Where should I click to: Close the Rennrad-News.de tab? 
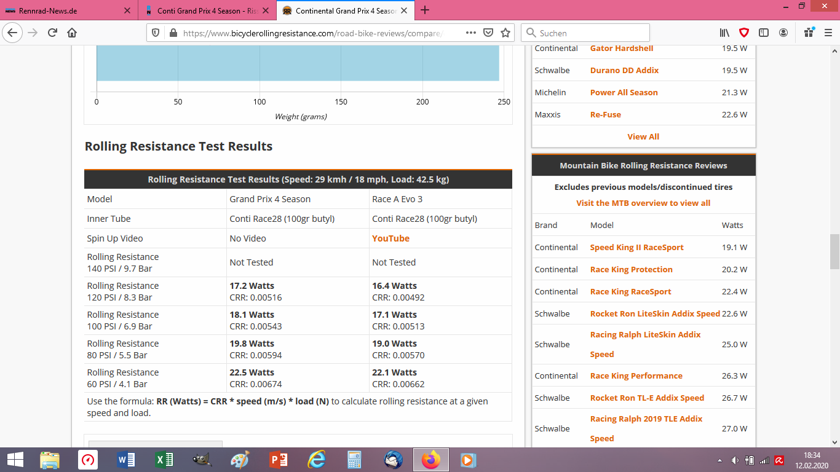(x=127, y=10)
